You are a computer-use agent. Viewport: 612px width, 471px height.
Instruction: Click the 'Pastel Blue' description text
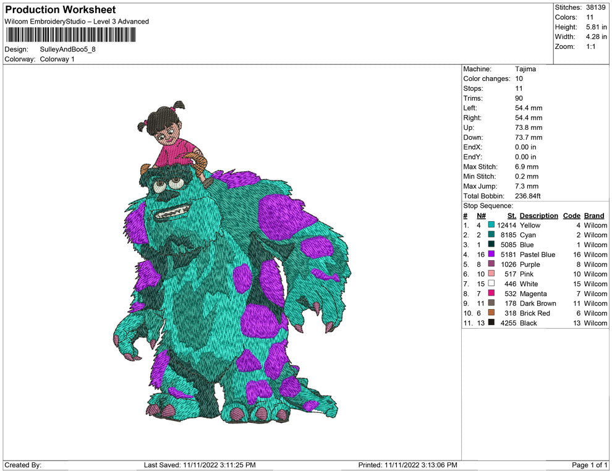[x=537, y=255]
